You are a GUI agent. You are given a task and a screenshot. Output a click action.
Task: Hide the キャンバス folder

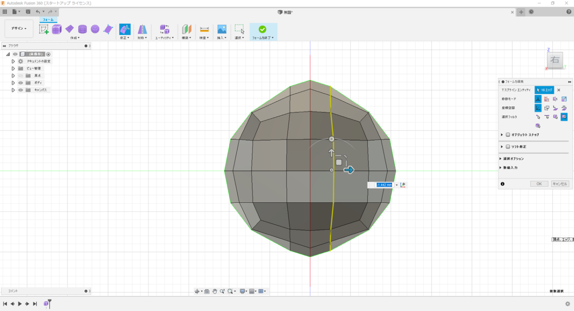click(21, 90)
